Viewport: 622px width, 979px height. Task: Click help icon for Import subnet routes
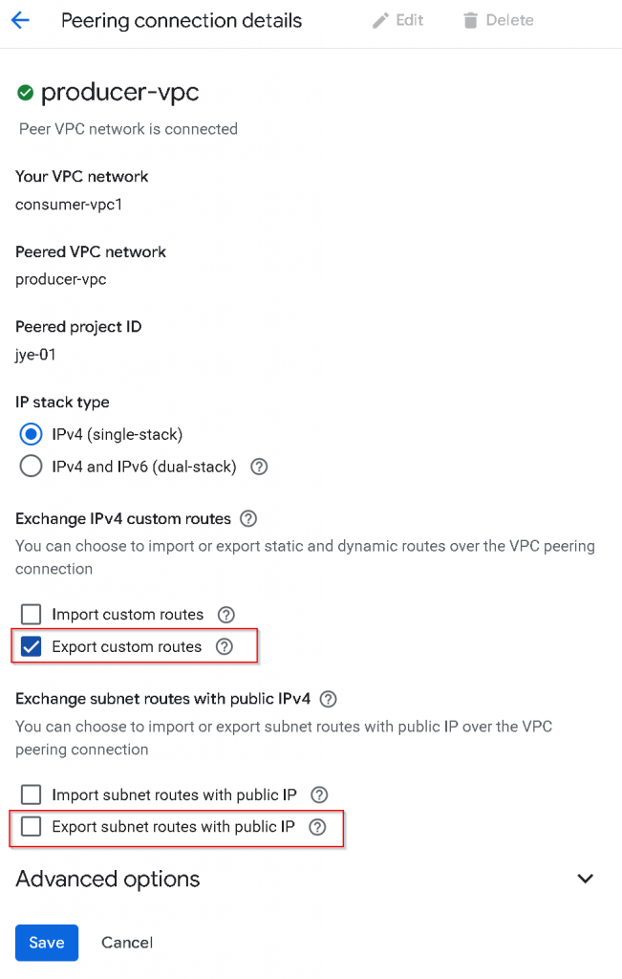(320, 794)
